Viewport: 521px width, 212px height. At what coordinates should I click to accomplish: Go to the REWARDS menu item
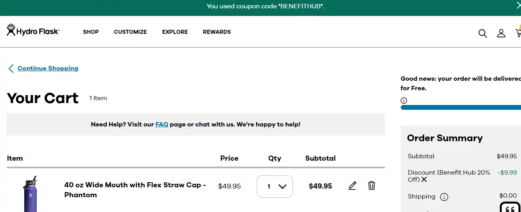click(x=217, y=32)
